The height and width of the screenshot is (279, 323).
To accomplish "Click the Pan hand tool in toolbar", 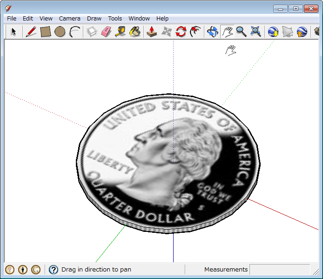I will (227, 32).
